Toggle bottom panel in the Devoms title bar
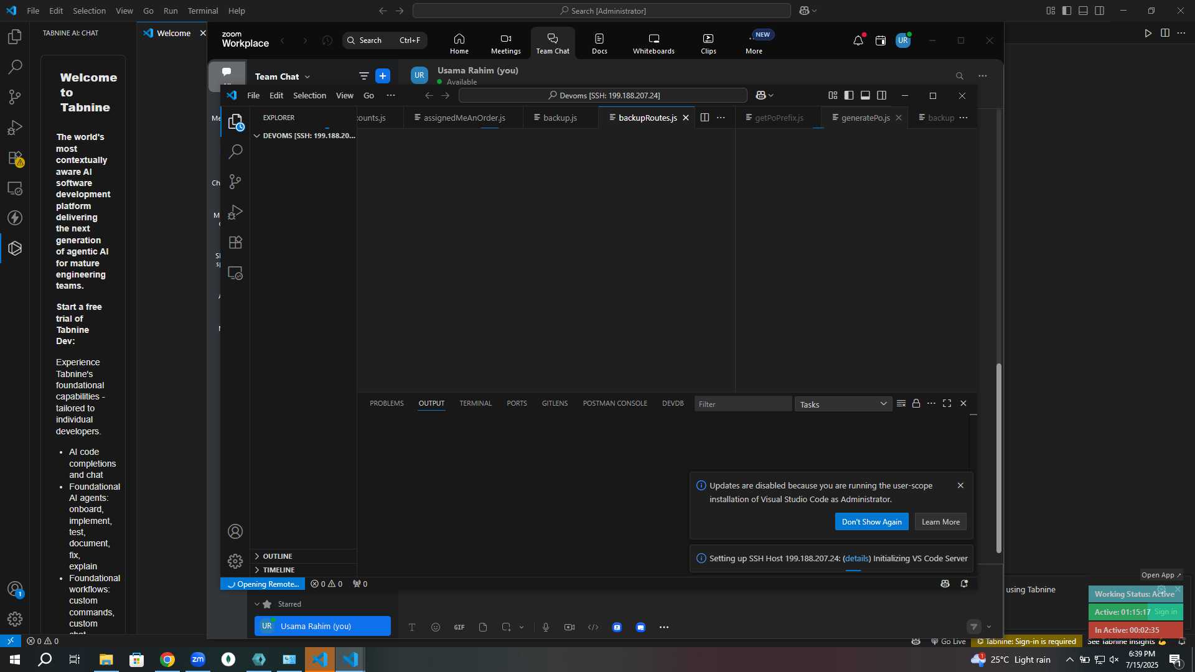Screen dimensions: 1195x672 tap(865, 95)
